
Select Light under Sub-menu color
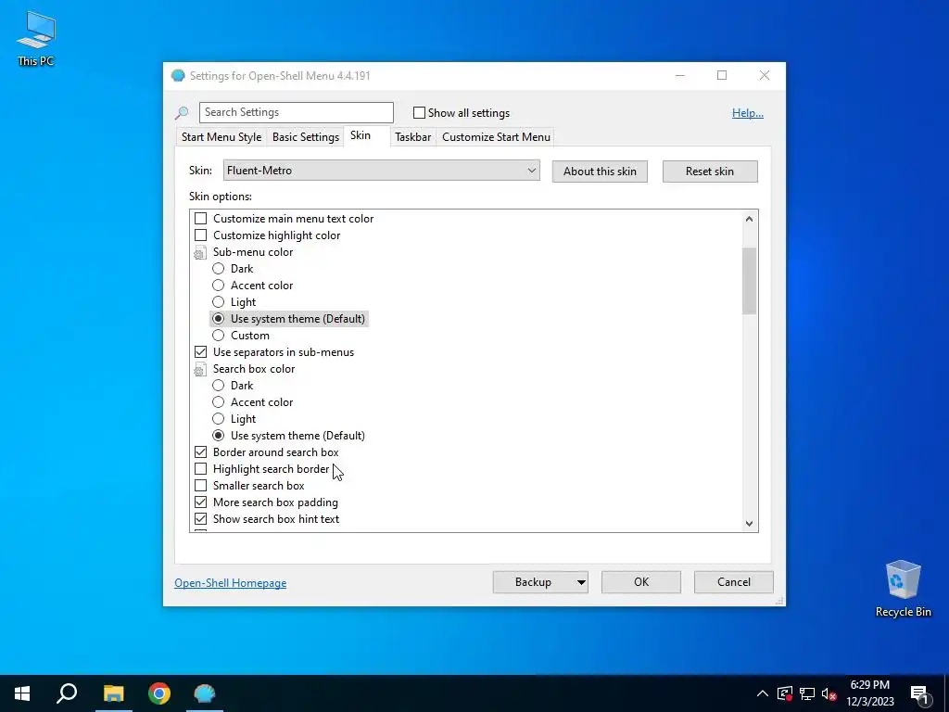[x=218, y=302]
